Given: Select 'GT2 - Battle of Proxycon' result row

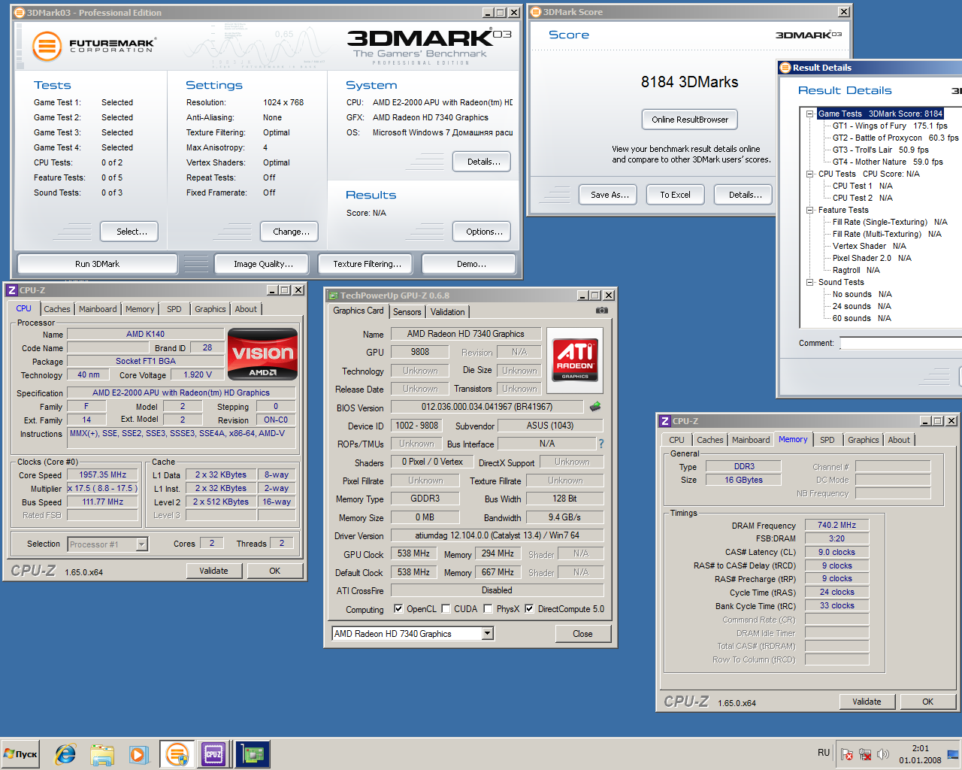Looking at the screenshot, I should click(895, 138).
